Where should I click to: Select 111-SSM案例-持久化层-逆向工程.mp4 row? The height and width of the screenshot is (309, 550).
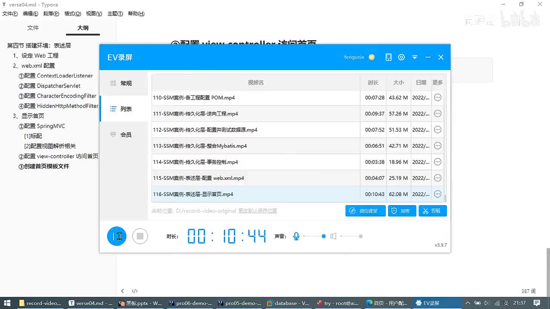point(297,114)
